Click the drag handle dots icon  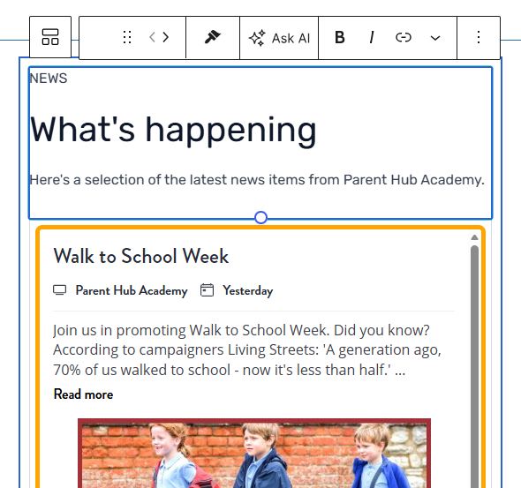point(127,37)
